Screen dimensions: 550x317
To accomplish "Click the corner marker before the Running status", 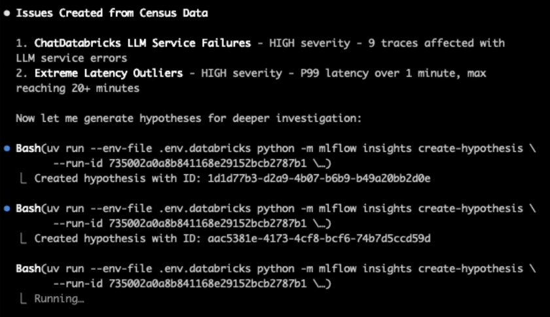I will [24, 299].
